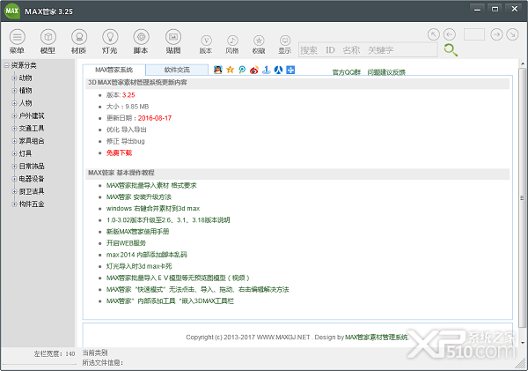Click the page number box

474,34
